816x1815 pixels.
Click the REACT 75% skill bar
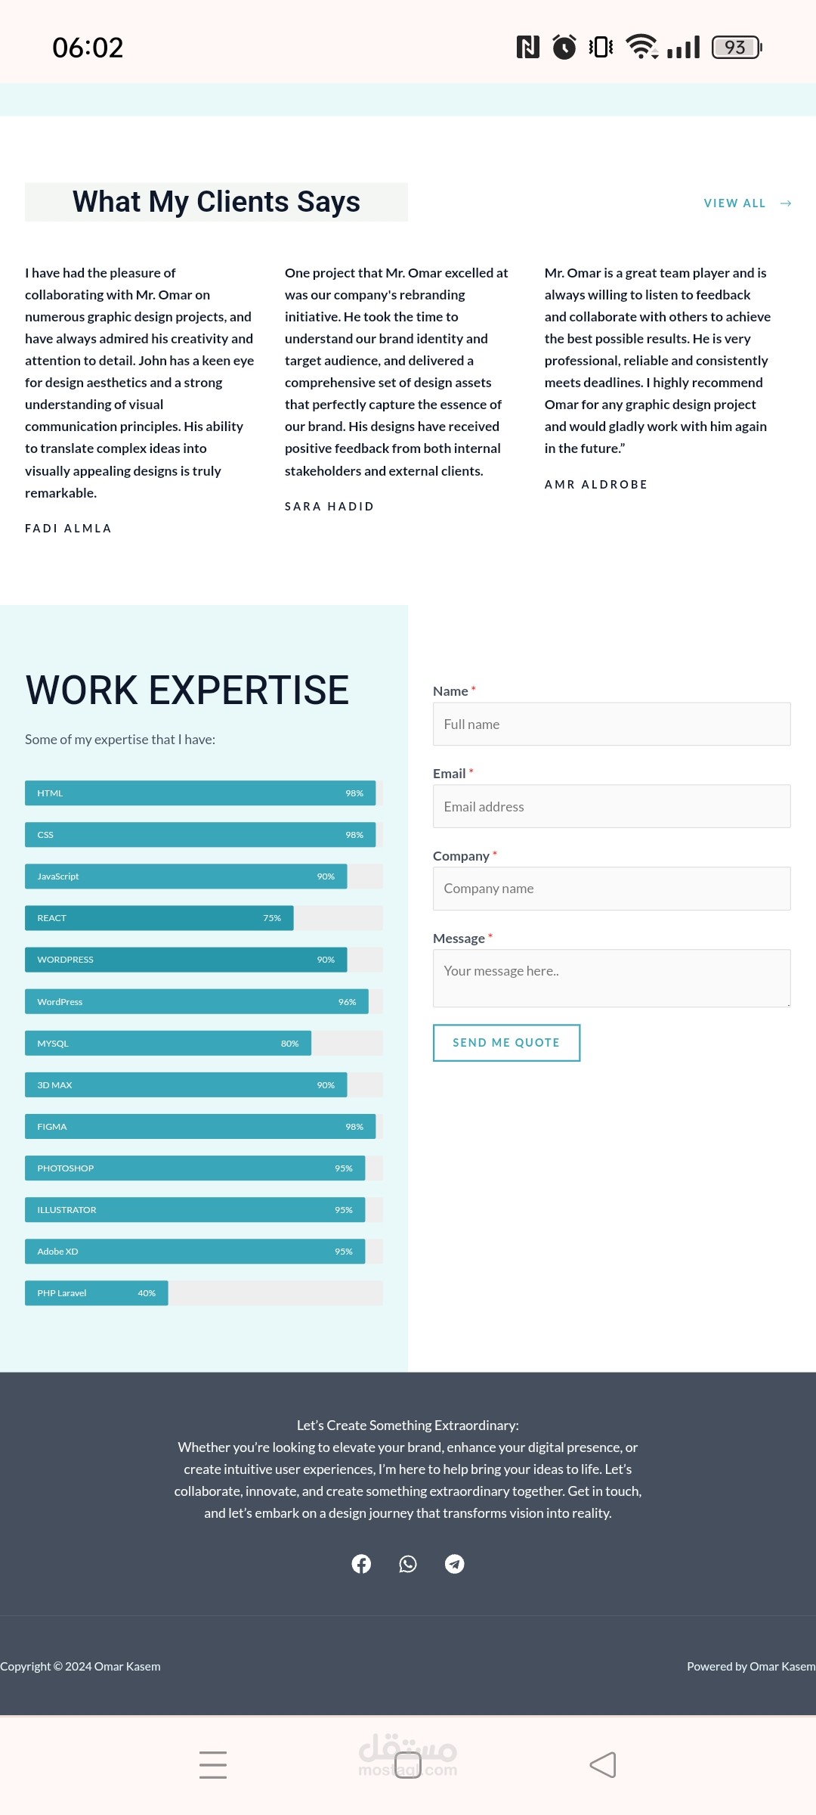[159, 918]
